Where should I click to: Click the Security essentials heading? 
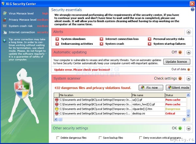pos(67,10)
